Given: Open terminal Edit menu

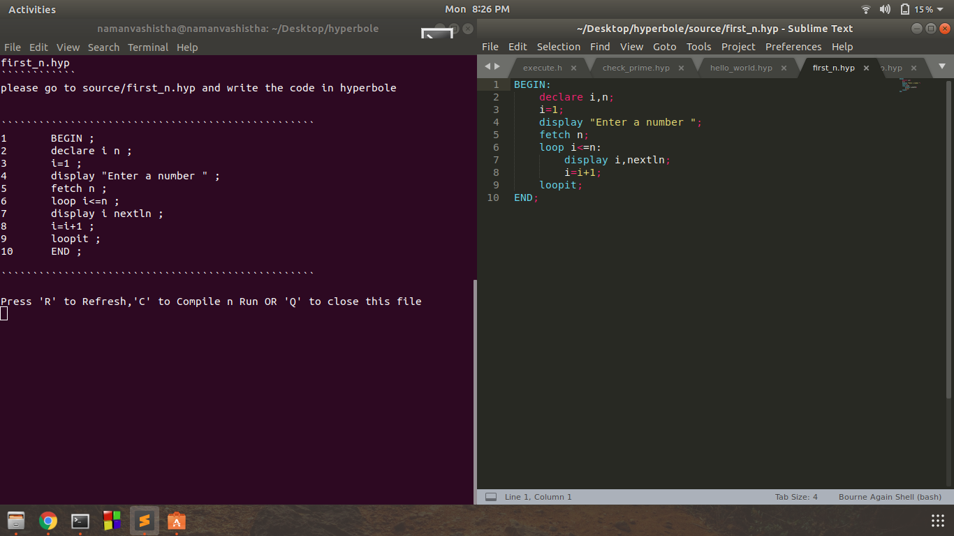Looking at the screenshot, I should coord(38,47).
